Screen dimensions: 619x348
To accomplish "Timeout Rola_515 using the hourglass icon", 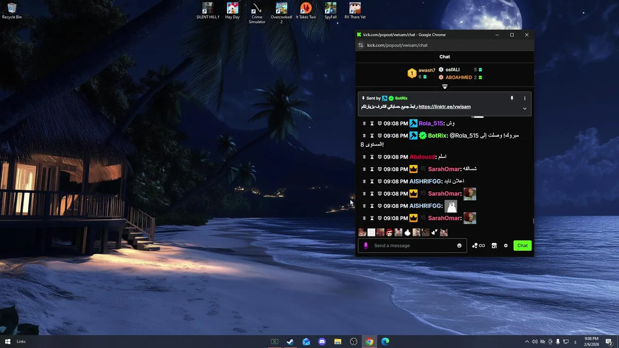I will tap(372, 123).
